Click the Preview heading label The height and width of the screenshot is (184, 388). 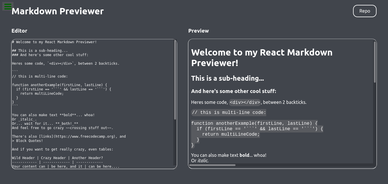199,31
